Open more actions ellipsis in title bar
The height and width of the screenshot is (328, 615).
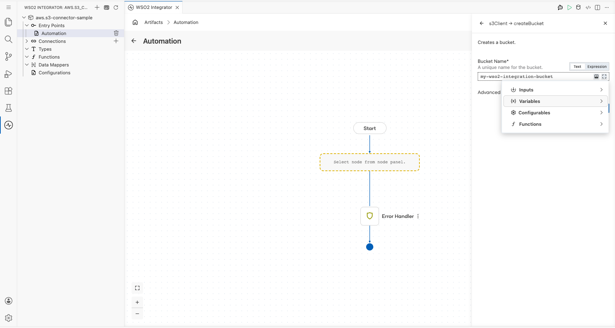tap(607, 7)
